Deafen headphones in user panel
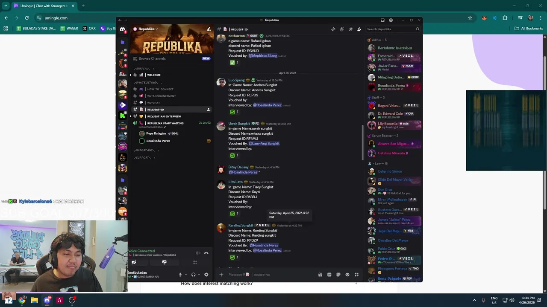The image size is (547, 307). coord(193,275)
